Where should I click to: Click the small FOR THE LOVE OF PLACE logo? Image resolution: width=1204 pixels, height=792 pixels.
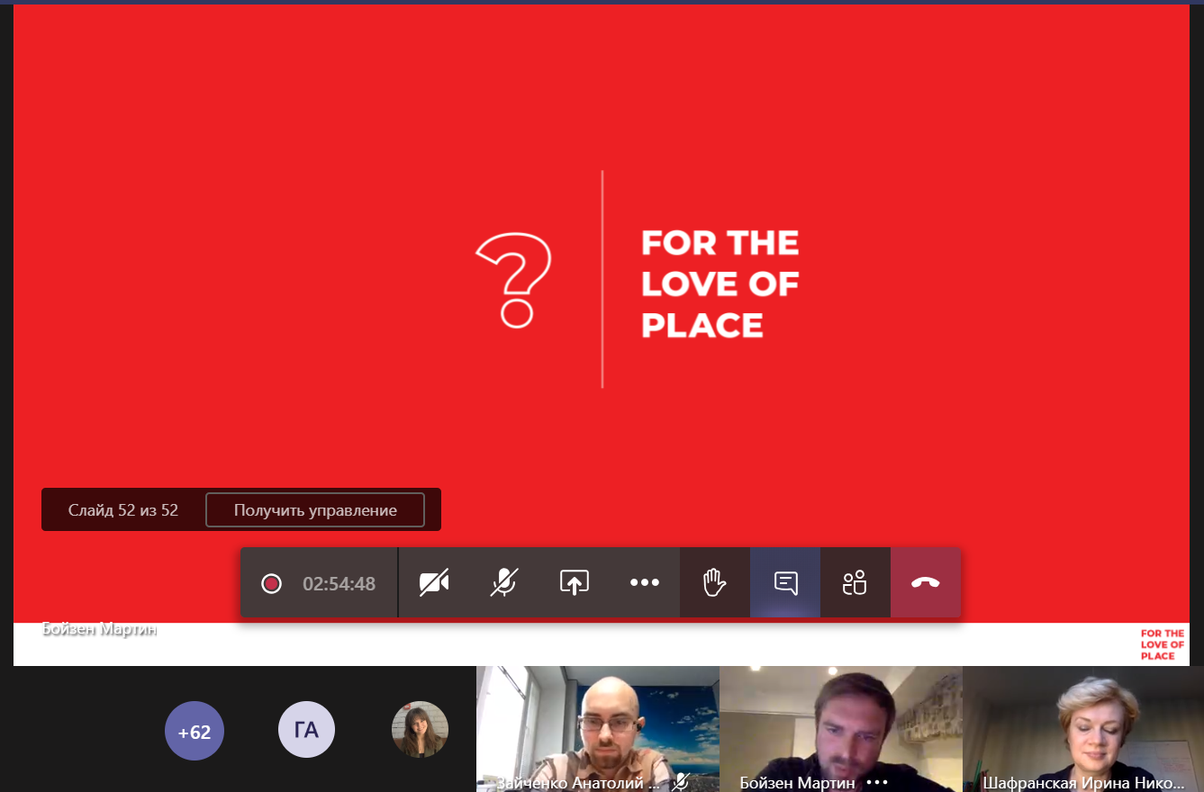pyautogui.click(x=1163, y=644)
